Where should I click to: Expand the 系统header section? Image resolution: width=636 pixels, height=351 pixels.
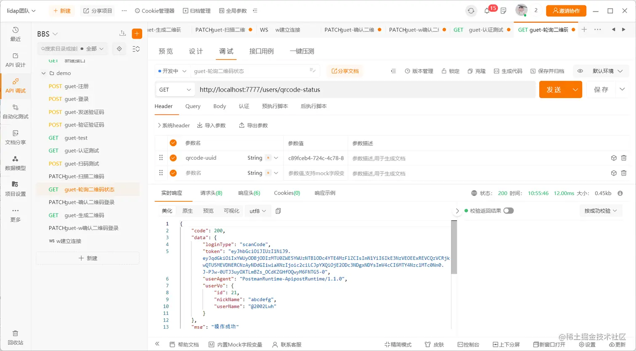(x=174, y=125)
